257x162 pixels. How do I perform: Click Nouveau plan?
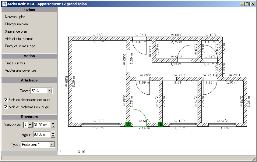tap(15, 17)
